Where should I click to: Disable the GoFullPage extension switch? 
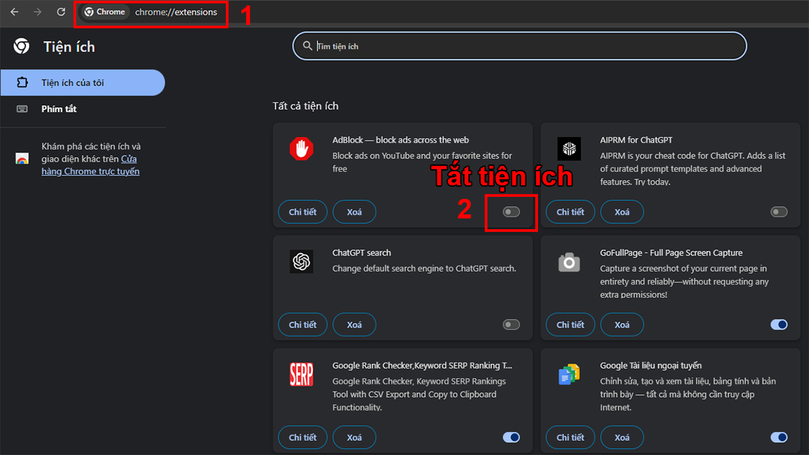coord(779,325)
